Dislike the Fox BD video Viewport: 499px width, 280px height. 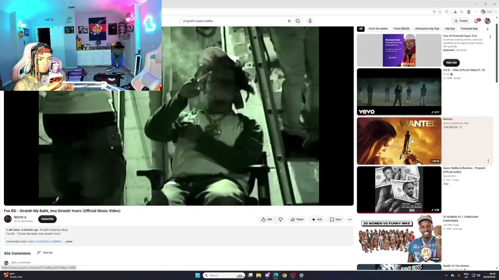[x=280, y=219]
